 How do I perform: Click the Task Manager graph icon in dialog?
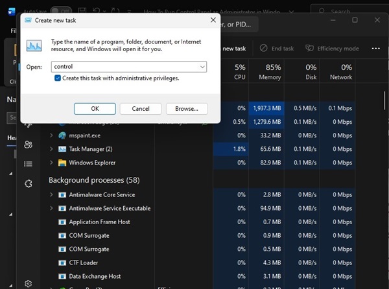[34, 45]
